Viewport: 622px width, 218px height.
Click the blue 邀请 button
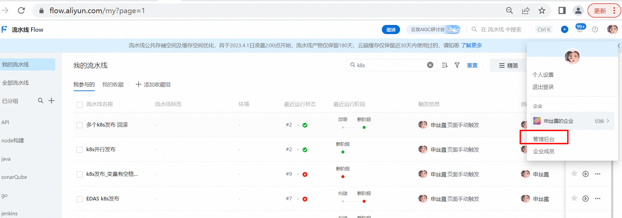[391, 30]
